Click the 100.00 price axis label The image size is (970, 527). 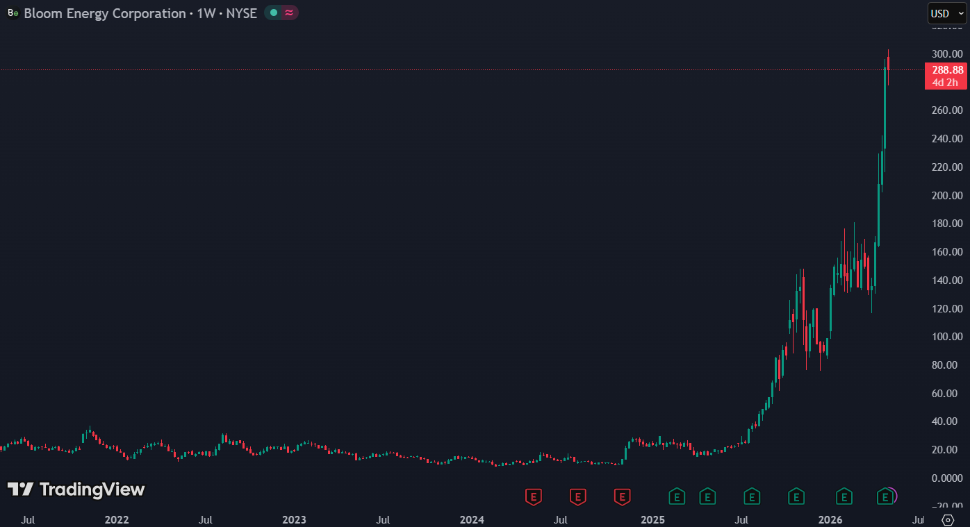948,337
